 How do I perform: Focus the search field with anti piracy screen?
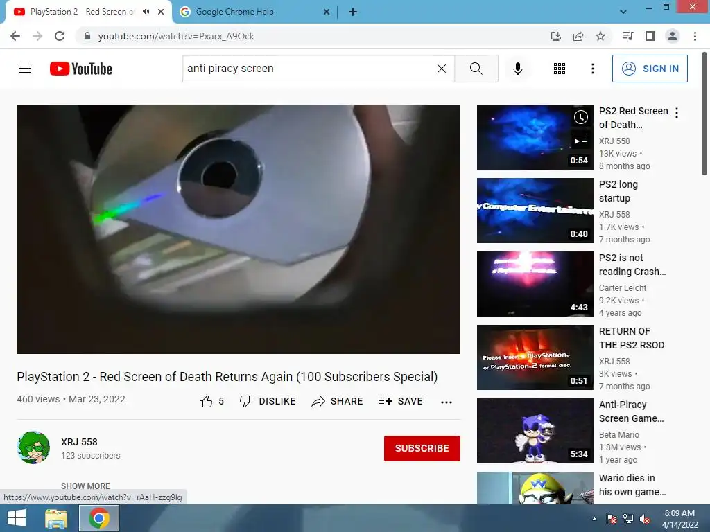tap(310, 69)
